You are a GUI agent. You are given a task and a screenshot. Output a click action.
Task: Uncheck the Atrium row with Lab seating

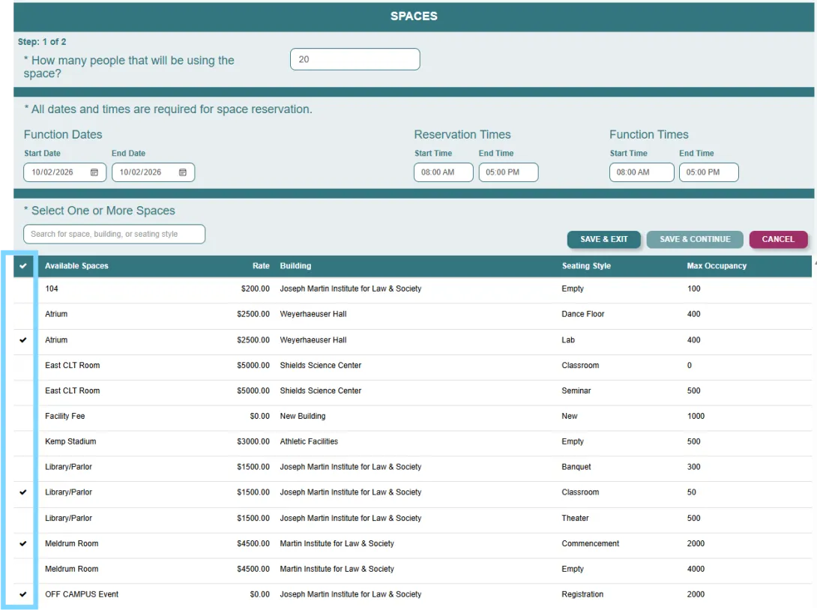coord(23,340)
